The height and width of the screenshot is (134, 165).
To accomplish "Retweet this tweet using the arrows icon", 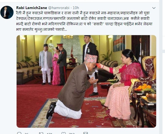I will pyautogui.click(x=41, y=133).
